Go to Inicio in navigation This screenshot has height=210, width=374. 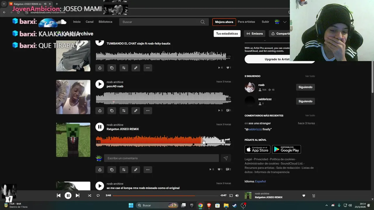pos(77,22)
